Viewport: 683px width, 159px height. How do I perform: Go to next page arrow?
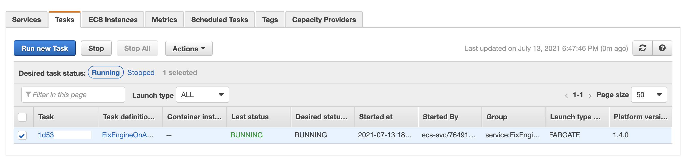[x=590, y=96]
